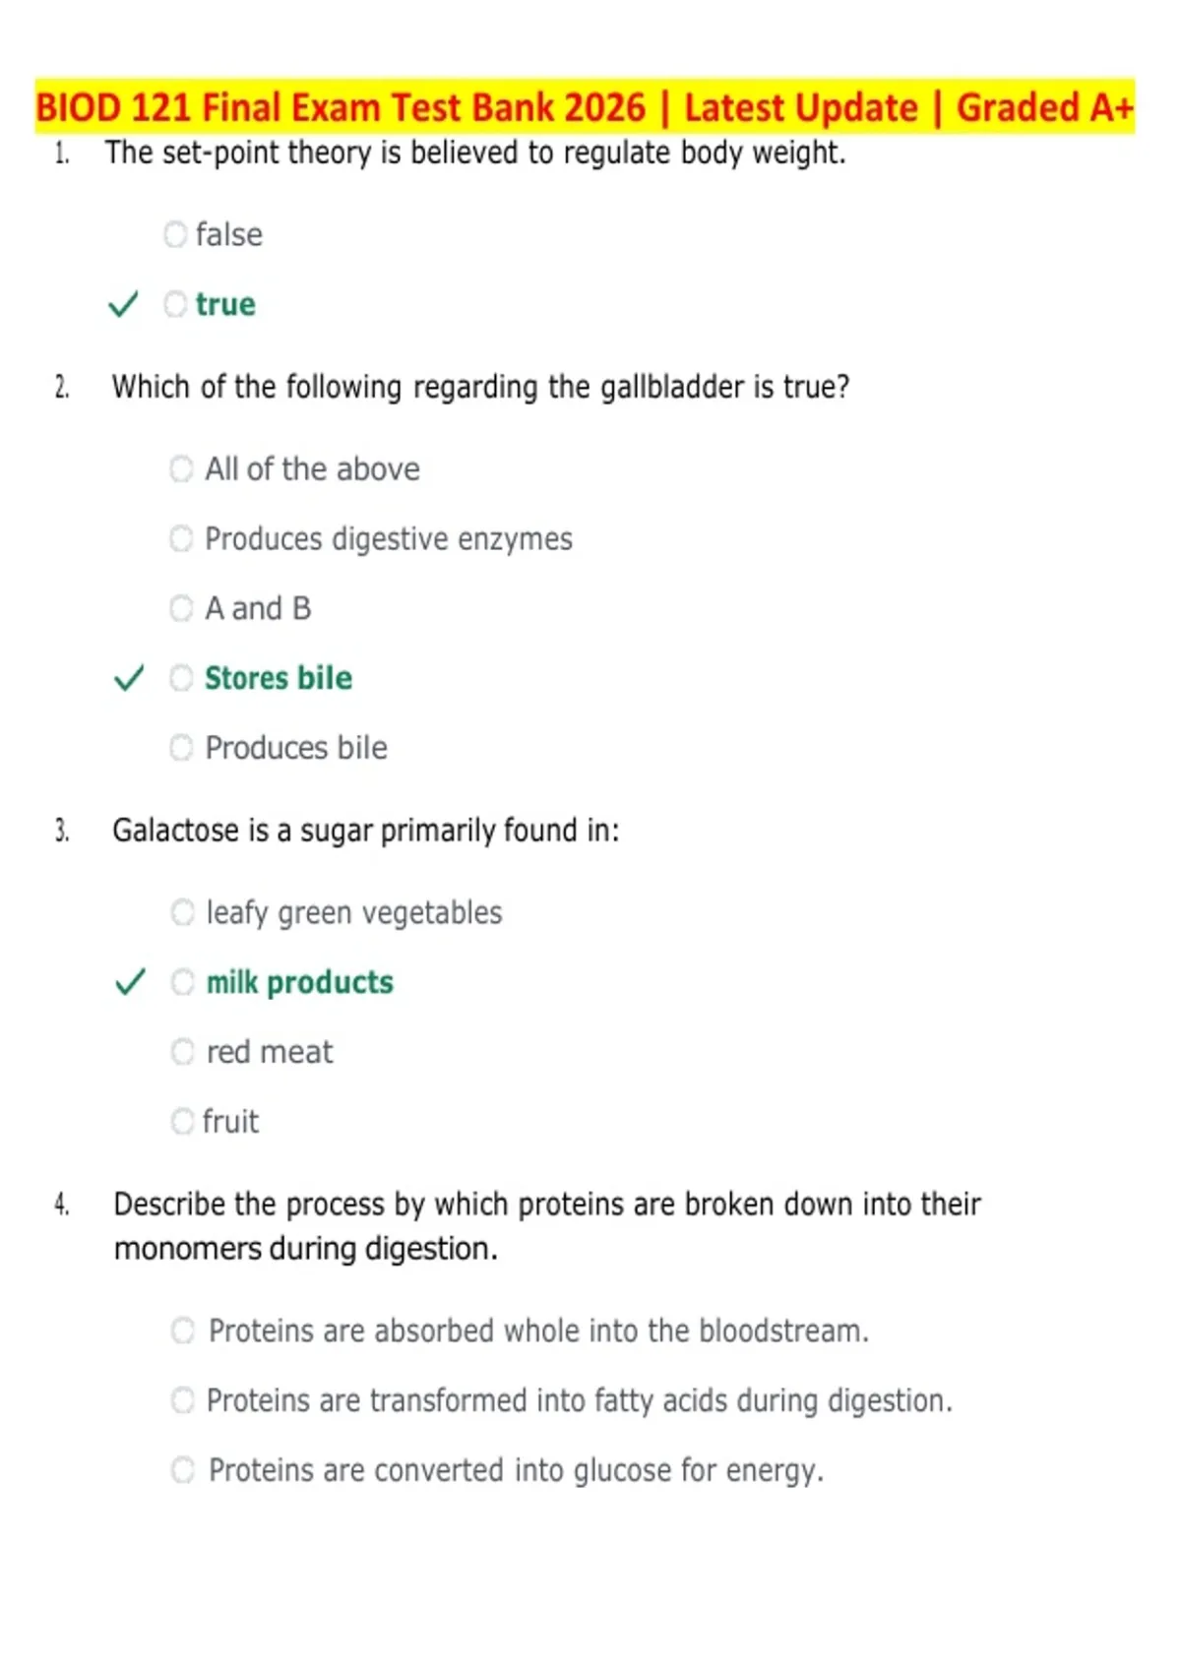
Task: Select "leafy green vegetables" radio button
Action: tap(183, 912)
